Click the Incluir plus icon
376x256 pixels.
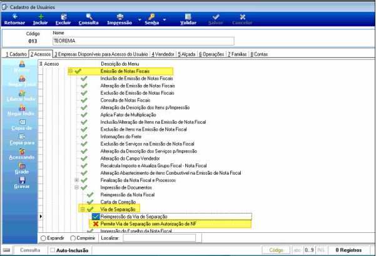click(41, 16)
